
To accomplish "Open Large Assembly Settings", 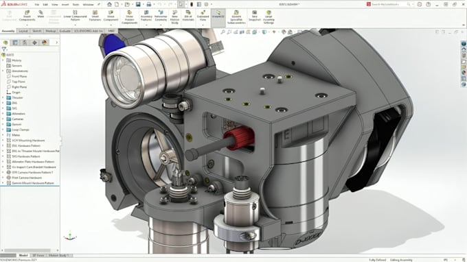I will click(269, 17).
